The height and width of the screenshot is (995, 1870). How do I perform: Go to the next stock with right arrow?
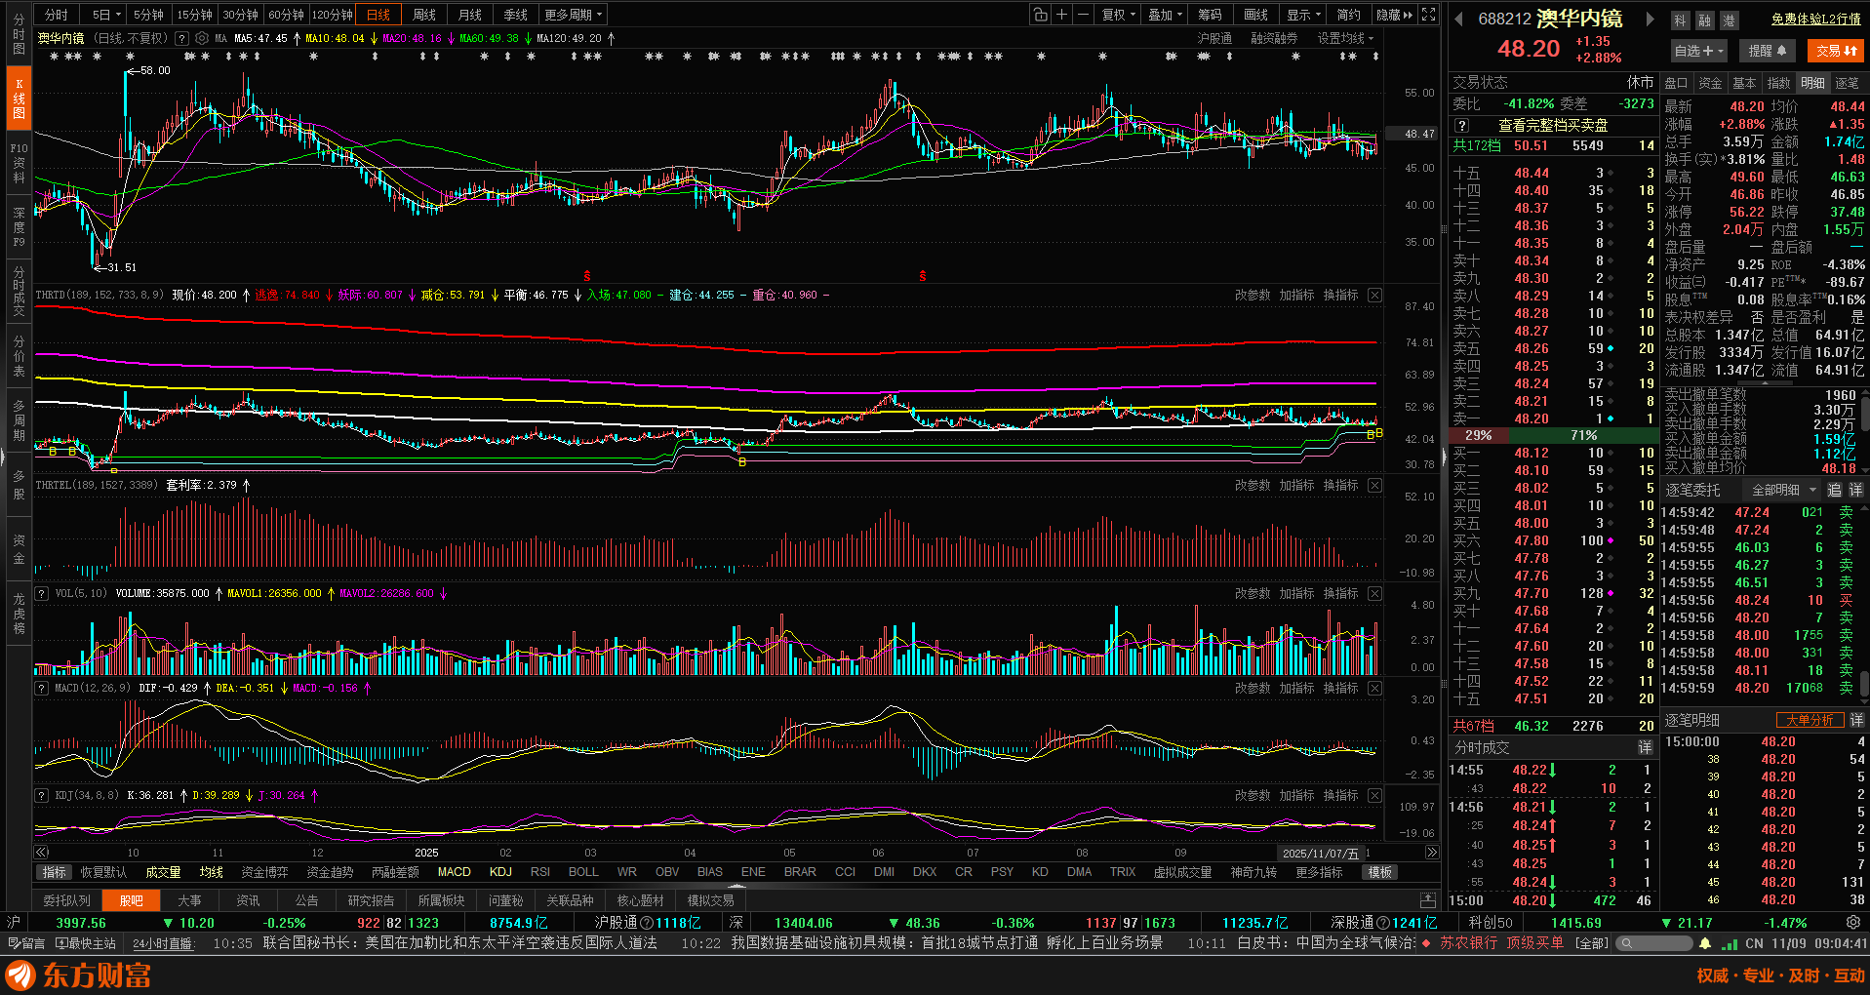click(x=1650, y=19)
